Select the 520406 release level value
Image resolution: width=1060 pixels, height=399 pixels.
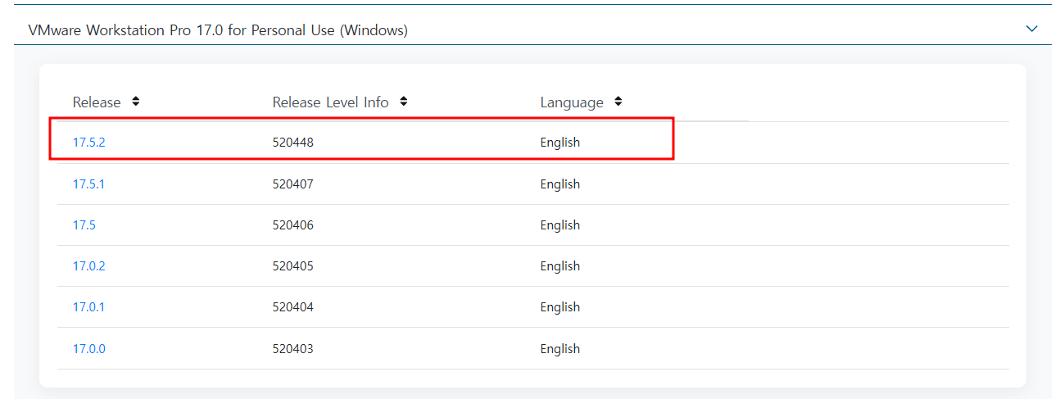click(292, 225)
